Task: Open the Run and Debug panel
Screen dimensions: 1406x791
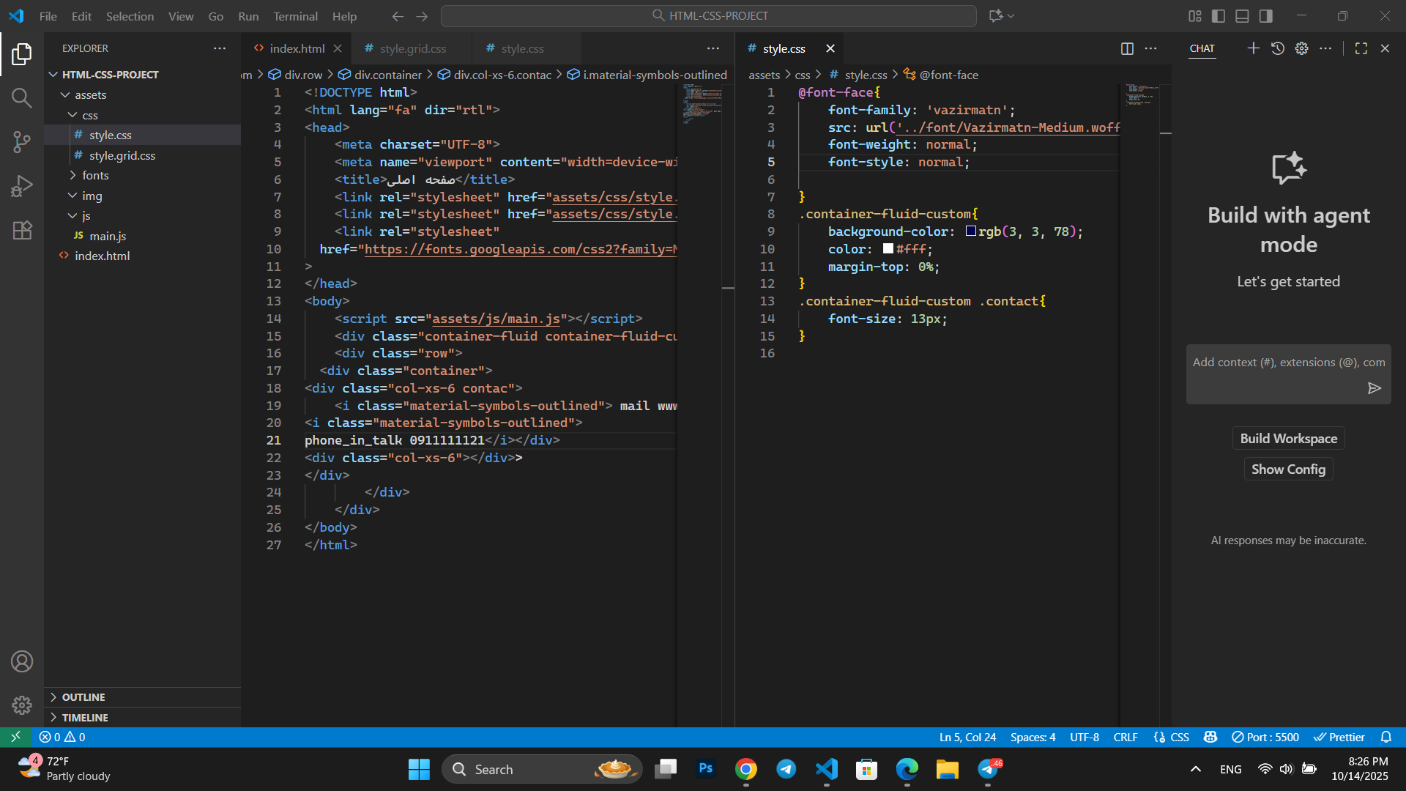Action: tap(22, 186)
